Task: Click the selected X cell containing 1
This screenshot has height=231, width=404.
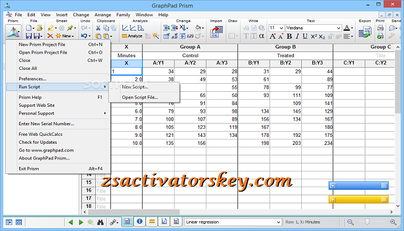Action: pyautogui.click(x=126, y=71)
